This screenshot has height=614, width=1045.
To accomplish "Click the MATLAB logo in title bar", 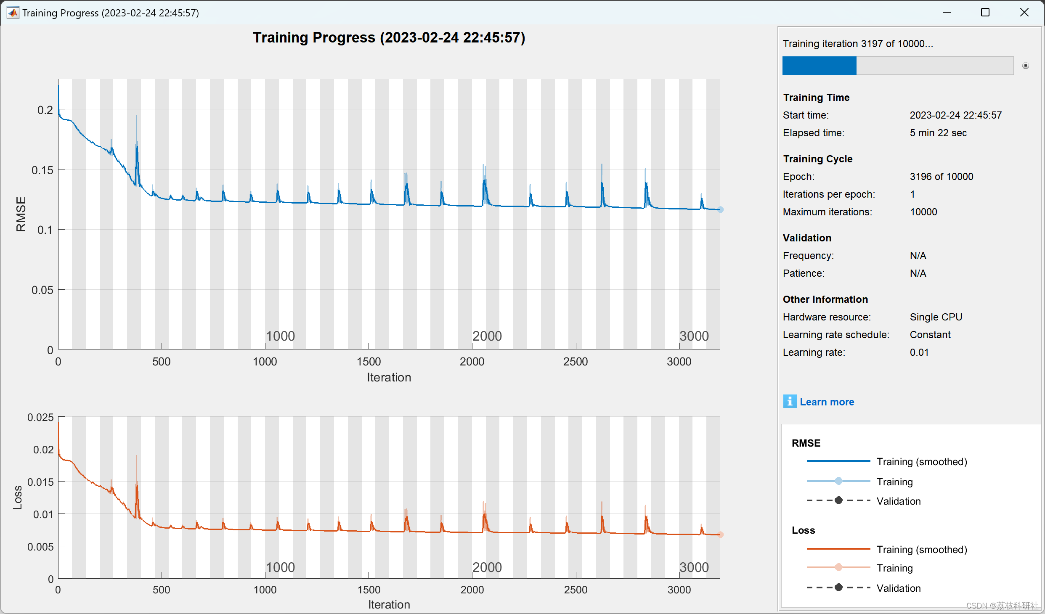I will coord(13,13).
